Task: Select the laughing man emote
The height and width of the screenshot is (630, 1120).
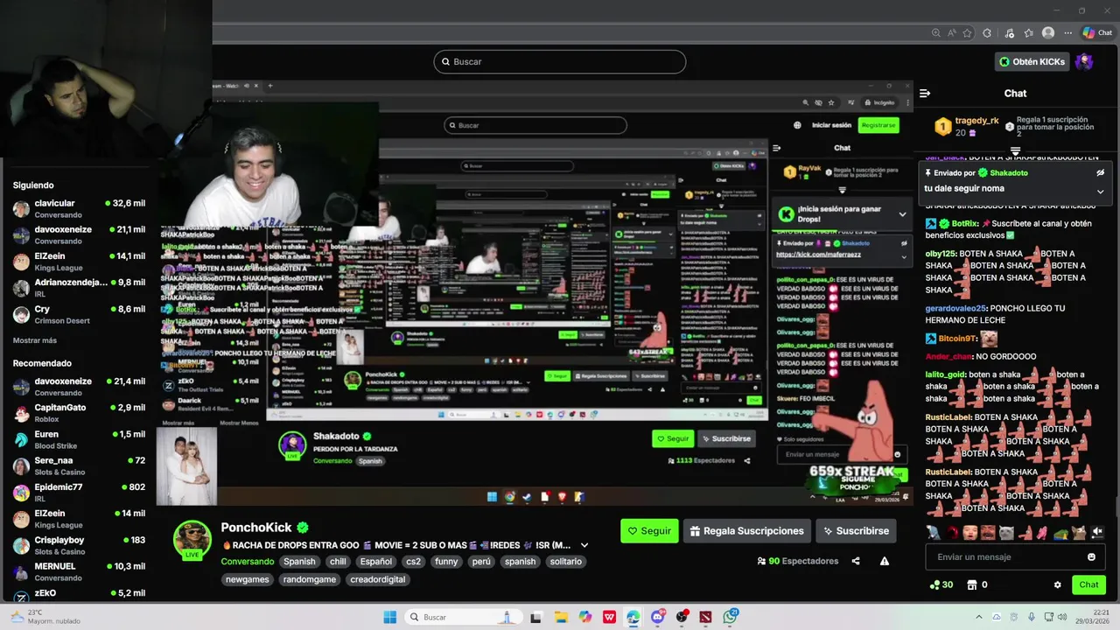Action: pyautogui.click(x=988, y=532)
